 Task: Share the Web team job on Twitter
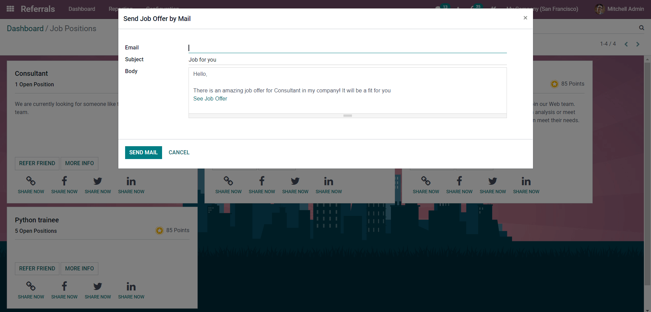tap(493, 181)
